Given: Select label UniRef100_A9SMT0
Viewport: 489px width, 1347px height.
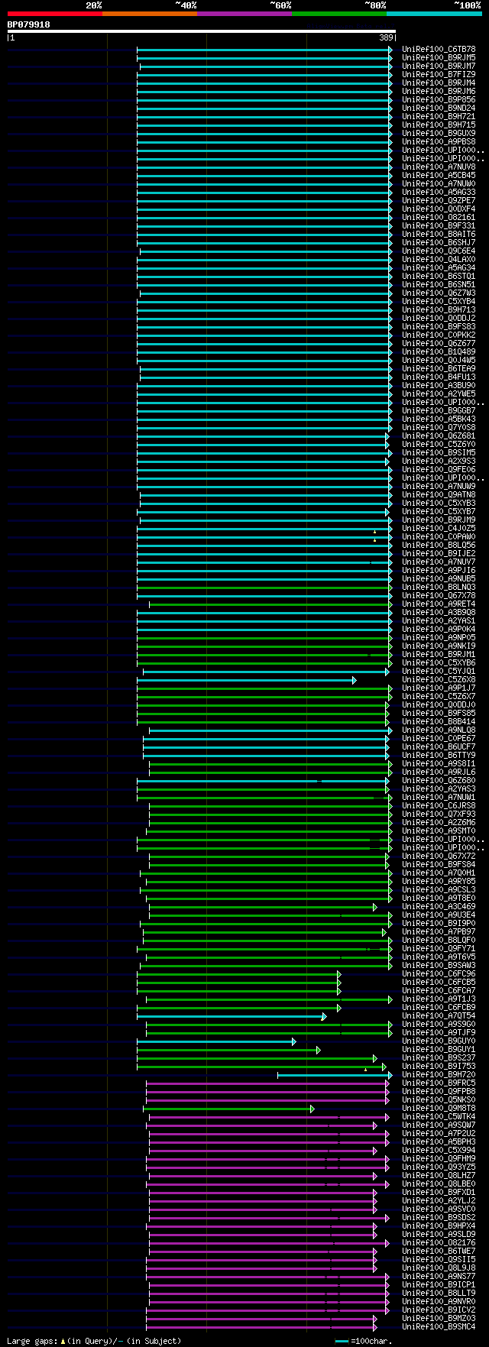Looking at the screenshot, I should pyautogui.click(x=439, y=831).
